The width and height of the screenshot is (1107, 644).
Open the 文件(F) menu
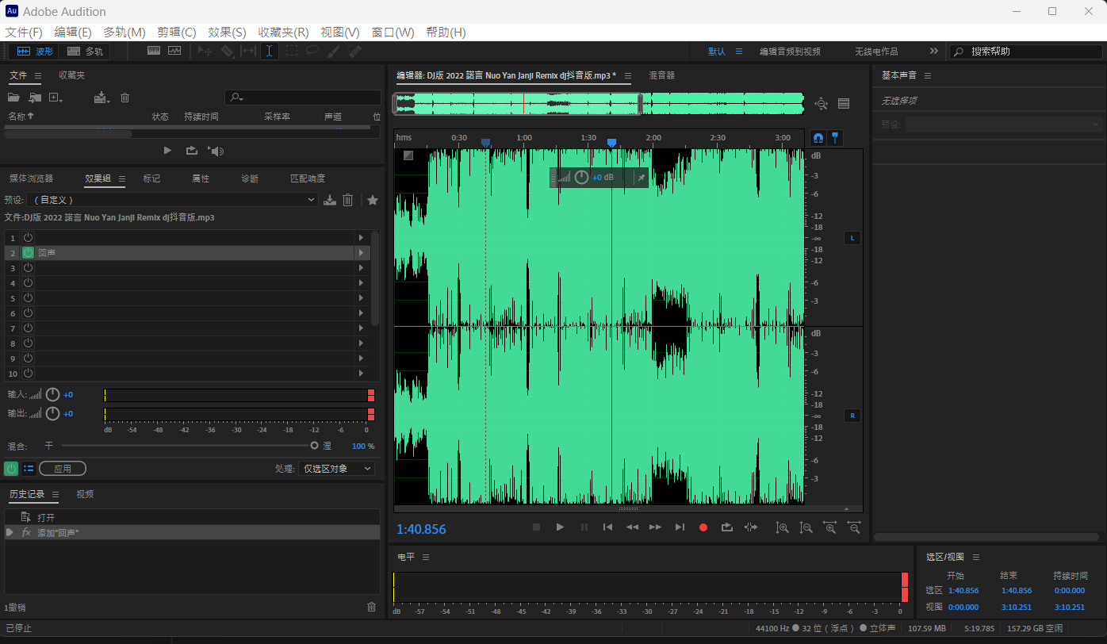click(x=24, y=33)
